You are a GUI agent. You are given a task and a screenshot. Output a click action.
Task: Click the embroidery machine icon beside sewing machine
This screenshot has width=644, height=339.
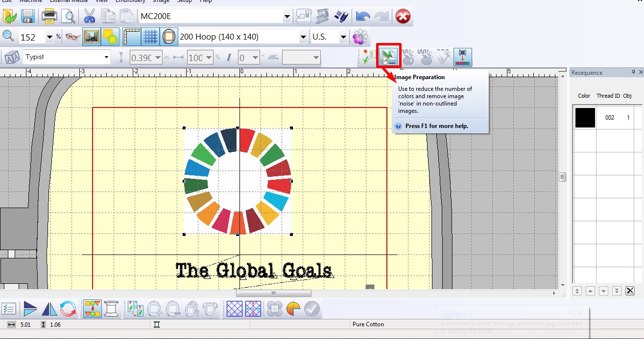322,16
